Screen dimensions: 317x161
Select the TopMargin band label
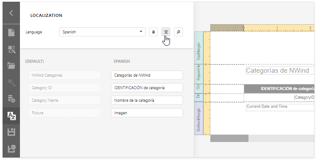(199, 48)
